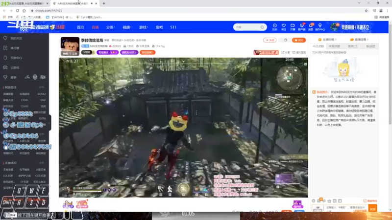Open CS:GO category in sidebar

[x=24, y=106]
